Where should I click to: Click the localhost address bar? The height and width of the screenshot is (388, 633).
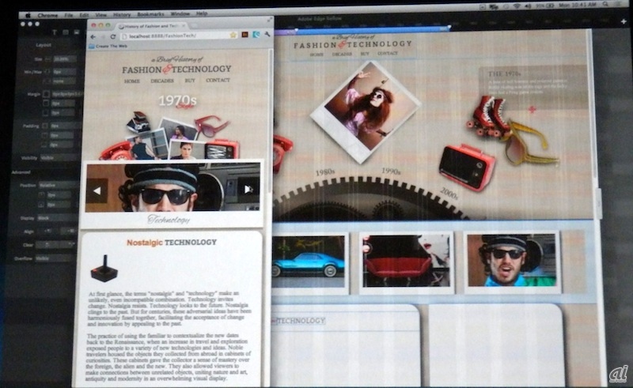[179, 36]
